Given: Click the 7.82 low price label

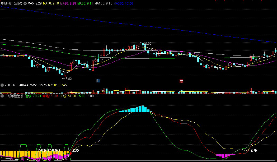Looking at the screenshot, I should click(69, 78).
